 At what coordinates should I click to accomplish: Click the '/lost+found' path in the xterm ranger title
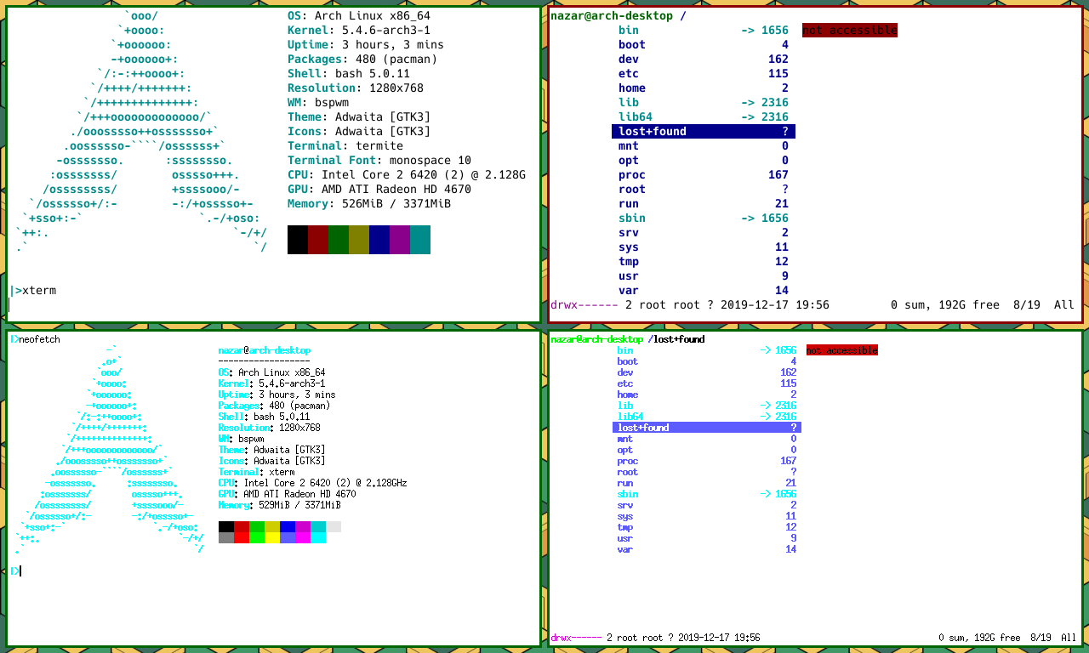676,339
